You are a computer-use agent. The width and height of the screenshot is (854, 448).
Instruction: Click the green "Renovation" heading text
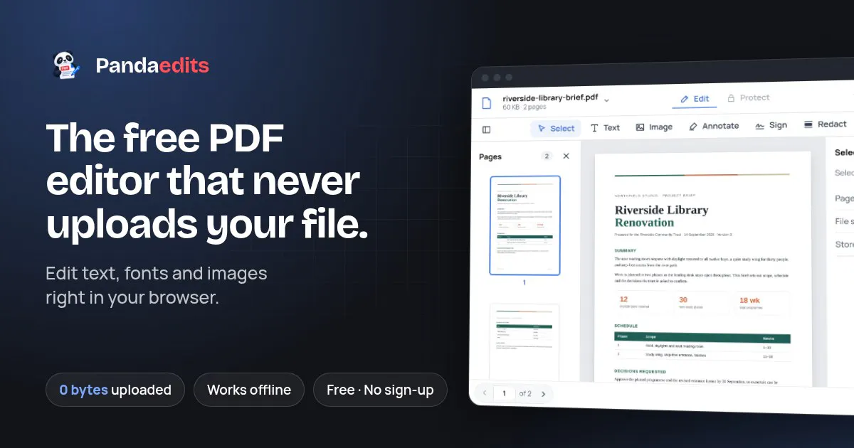[644, 223]
